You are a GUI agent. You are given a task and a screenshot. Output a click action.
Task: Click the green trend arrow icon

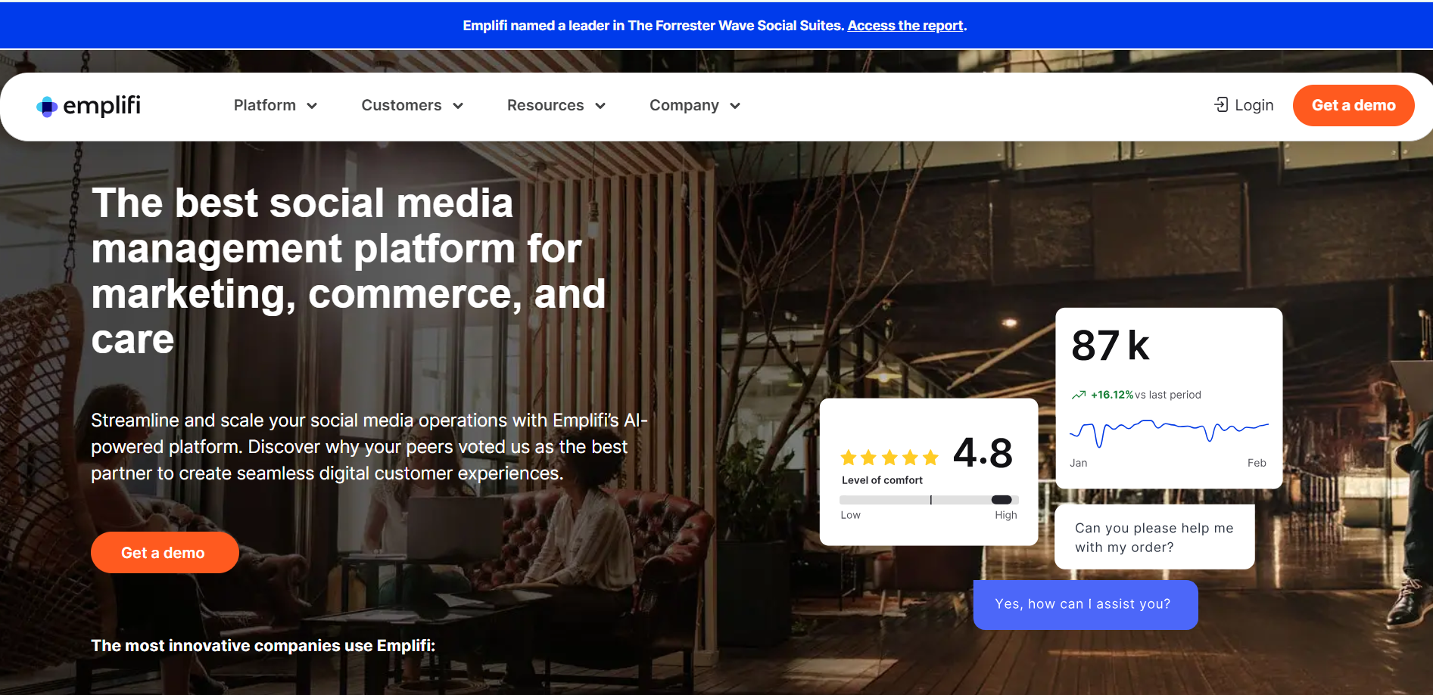1079,395
